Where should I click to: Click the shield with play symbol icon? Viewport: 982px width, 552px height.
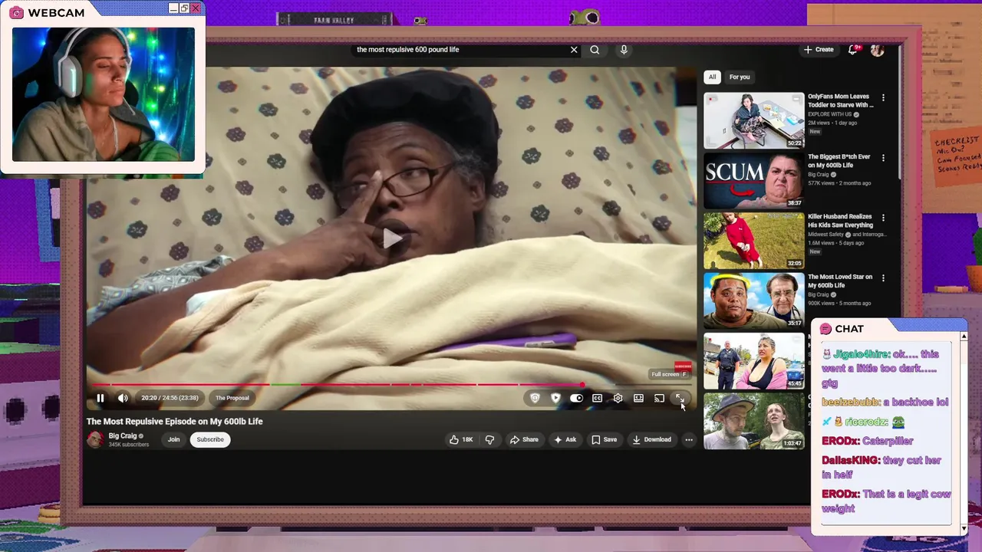pos(555,398)
